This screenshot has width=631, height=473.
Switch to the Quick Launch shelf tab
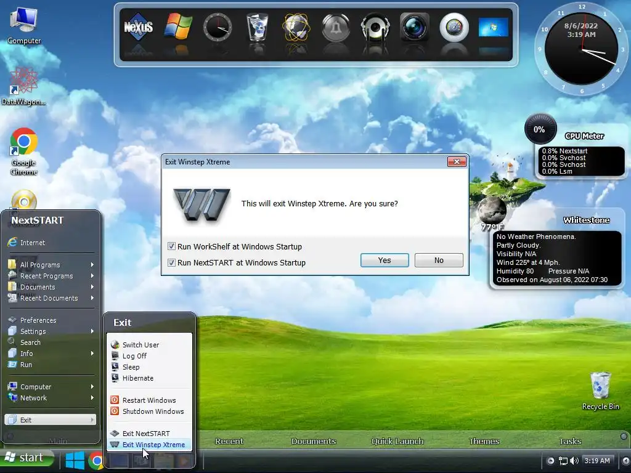click(x=397, y=441)
